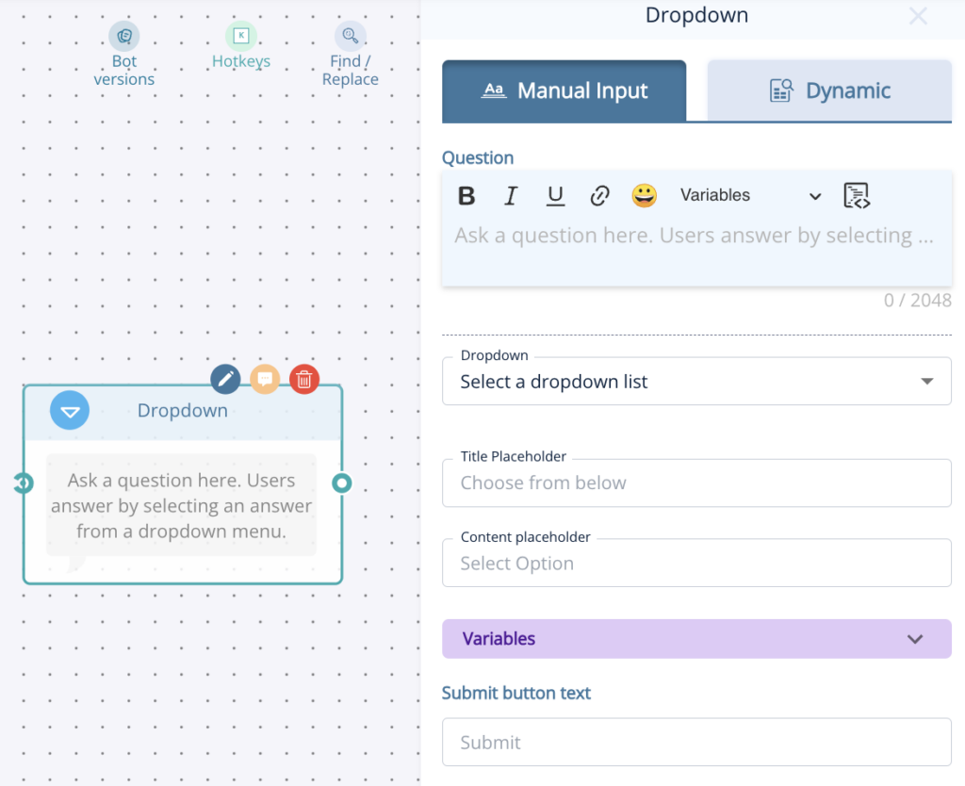
Task: Open the Hotkeys reference
Action: tap(241, 42)
